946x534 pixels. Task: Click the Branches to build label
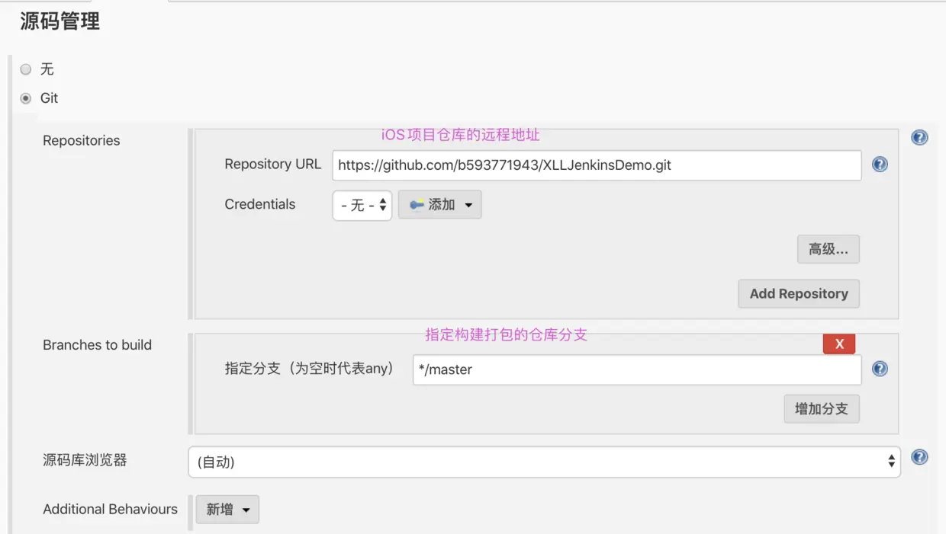97,345
